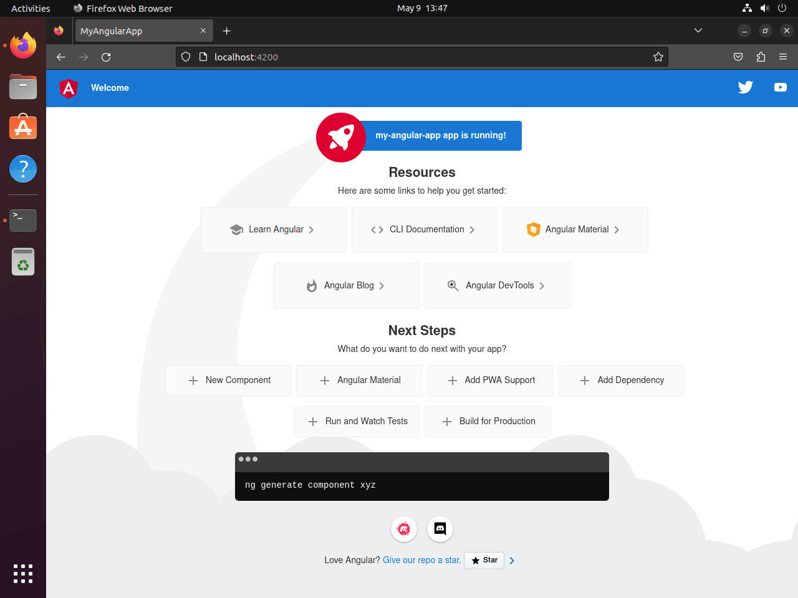Open the YouTube icon link
The image size is (798, 598).
tap(780, 88)
